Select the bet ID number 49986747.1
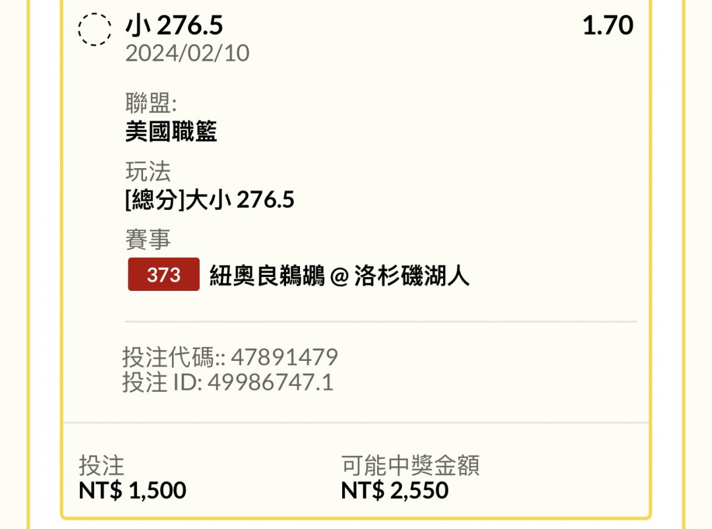 pyautogui.click(x=271, y=383)
